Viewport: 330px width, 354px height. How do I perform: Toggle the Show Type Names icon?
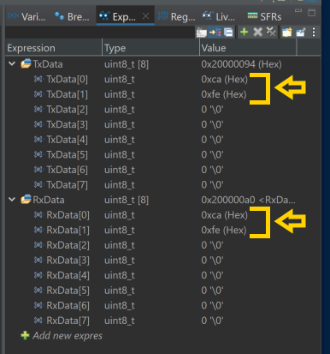(202, 33)
